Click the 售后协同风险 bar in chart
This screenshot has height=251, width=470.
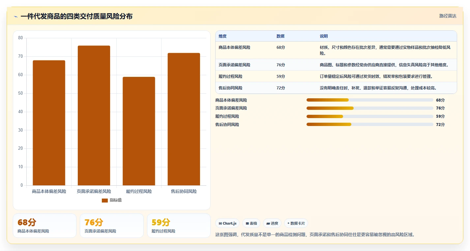pyautogui.click(x=184, y=119)
